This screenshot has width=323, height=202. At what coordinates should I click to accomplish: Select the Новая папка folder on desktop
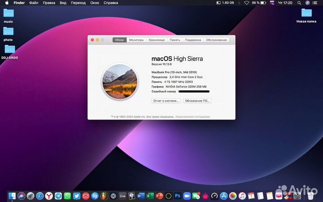[x=306, y=16]
